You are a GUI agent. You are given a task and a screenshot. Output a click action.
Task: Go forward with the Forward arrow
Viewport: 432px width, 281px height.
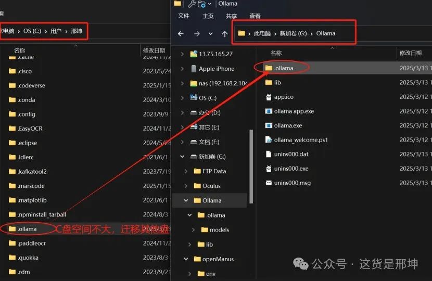197,34
